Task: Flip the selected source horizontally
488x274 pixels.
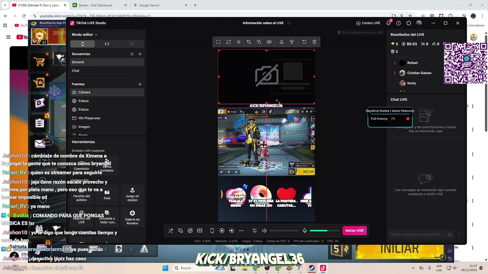Action: click(x=269, y=42)
